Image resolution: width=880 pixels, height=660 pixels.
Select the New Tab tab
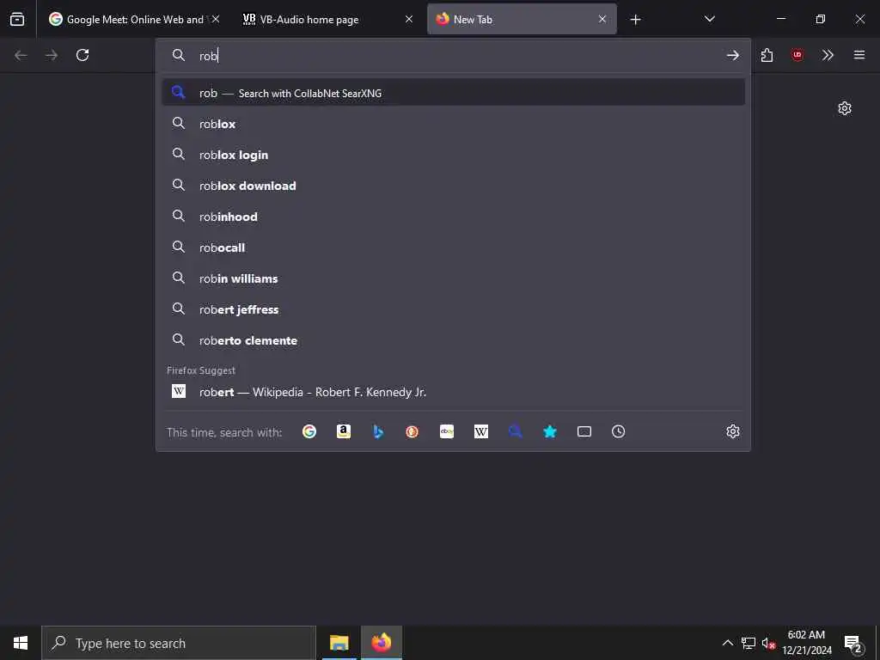click(522, 19)
